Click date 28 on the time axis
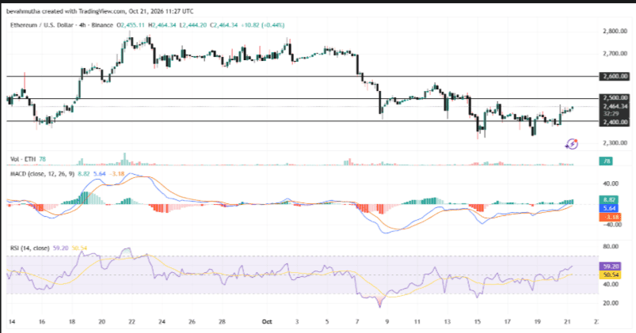The width and height of the screenshot is (636, 333). tap(222, 322)
